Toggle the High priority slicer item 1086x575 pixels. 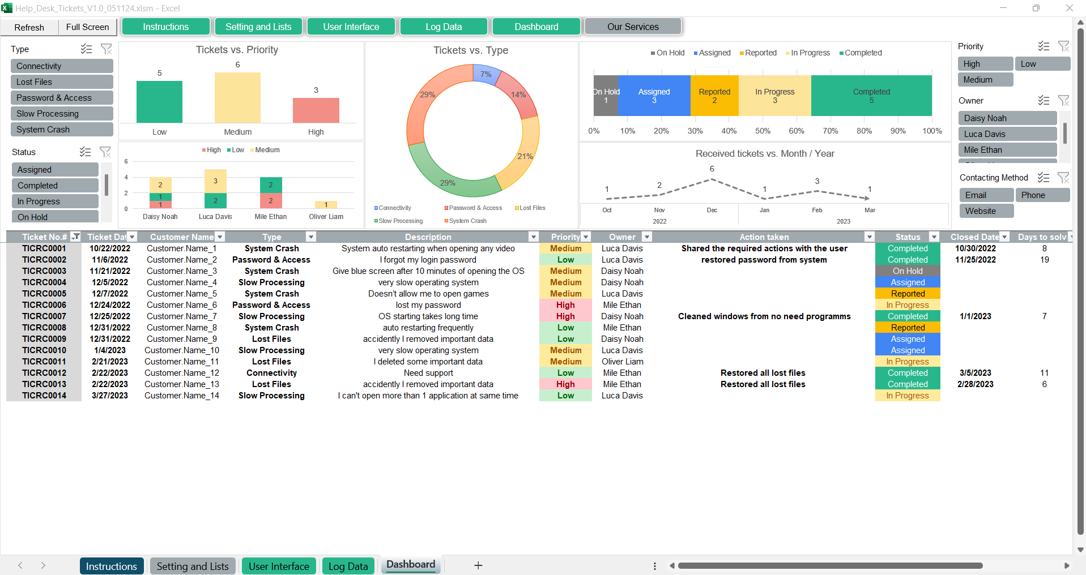(985, 64)
